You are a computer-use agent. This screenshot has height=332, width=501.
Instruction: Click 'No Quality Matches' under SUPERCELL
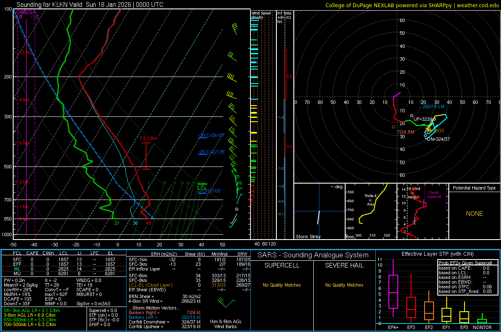[282, 285]
